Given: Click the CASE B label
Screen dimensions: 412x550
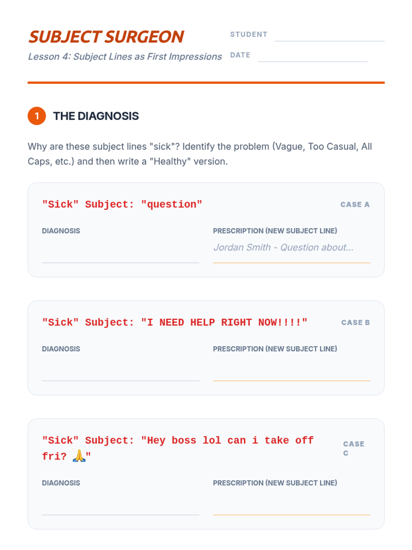Looking at the screenshot, I should tap(355, 322).
